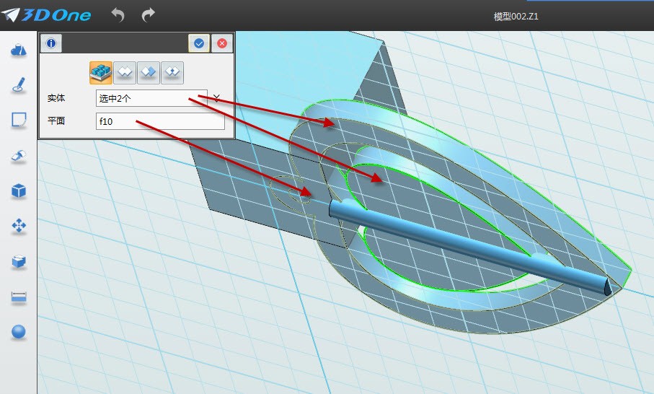
Task: Open the sketch edit square tool
Action: coord(19,120)
